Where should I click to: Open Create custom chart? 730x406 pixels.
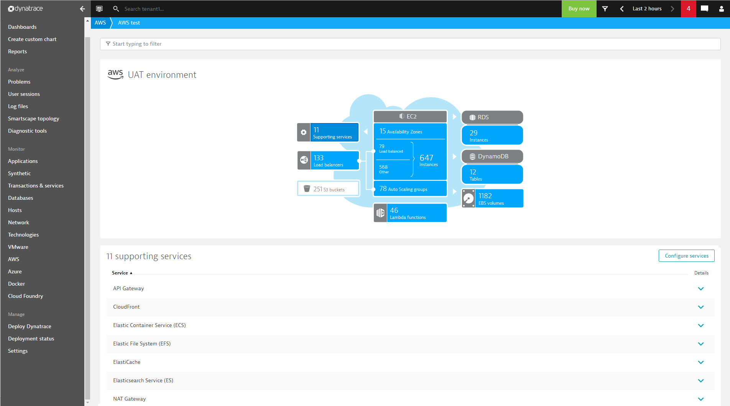[32, 39]
